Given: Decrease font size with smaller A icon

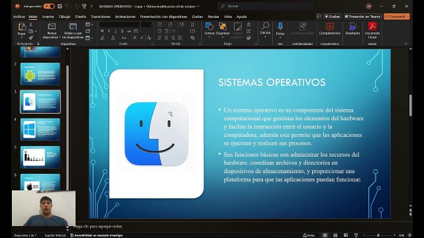Looking at the screenshot, I should click(x=142, y=38).
